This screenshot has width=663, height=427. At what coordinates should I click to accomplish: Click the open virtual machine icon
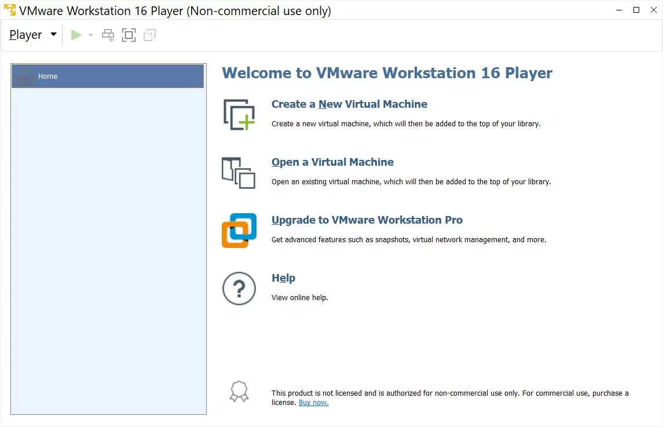pyautogui.click(x=239, y=173)
